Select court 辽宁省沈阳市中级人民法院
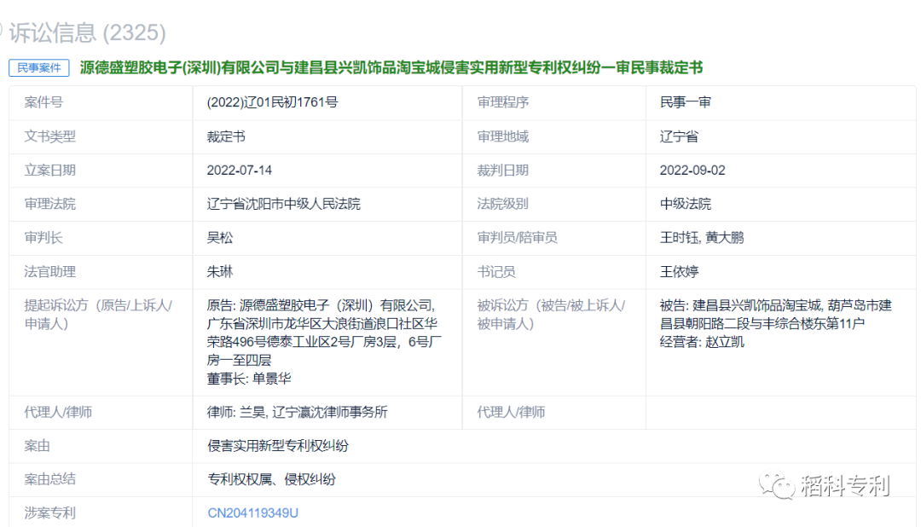This screenshot has height=527, width=921. [284, 204]
